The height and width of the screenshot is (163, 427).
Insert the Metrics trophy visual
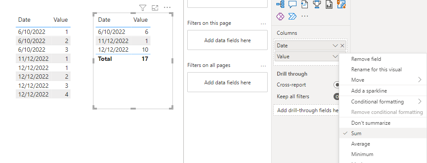[x=317, y=4]
